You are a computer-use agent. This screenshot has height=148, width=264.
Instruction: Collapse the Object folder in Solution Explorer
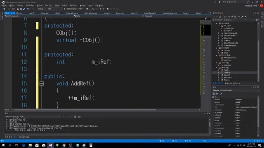tap(217, 48)
